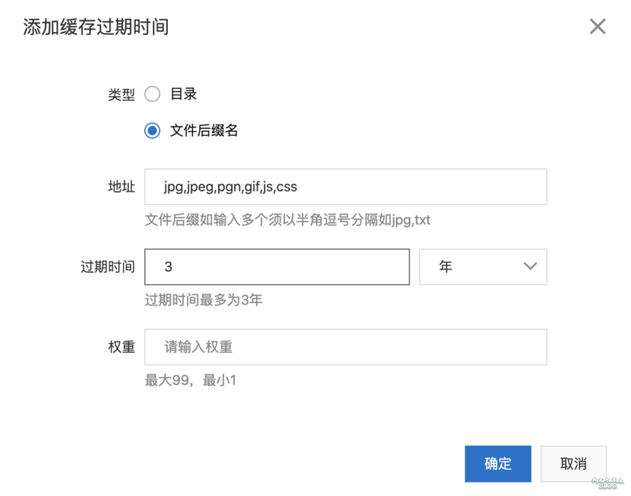631x496 pixels.
Task: Focus the 地址 field containing jpg,jpeg,pgn,gif,js,css
Action: (345, 187)
